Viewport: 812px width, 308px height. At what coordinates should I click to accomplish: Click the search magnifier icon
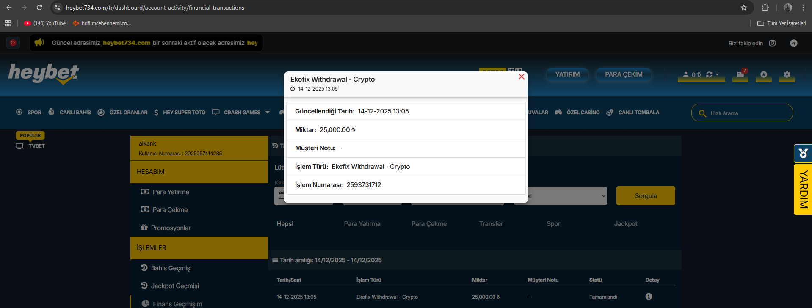(702, 113)
